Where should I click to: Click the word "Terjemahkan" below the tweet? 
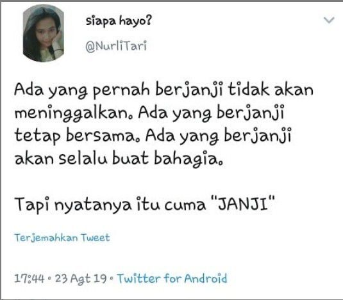(x=46, y=237)
